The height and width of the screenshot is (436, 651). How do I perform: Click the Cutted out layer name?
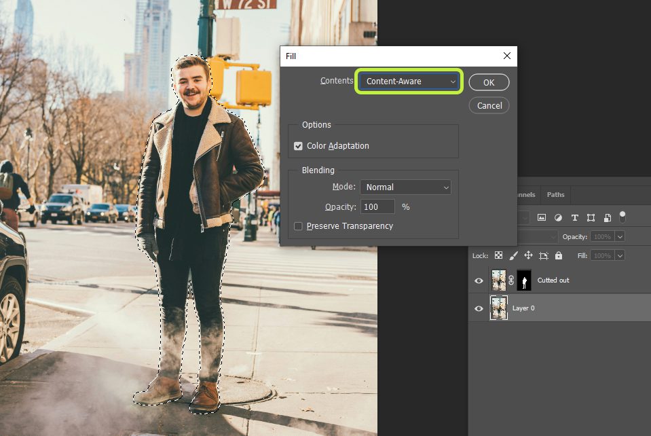553,280
